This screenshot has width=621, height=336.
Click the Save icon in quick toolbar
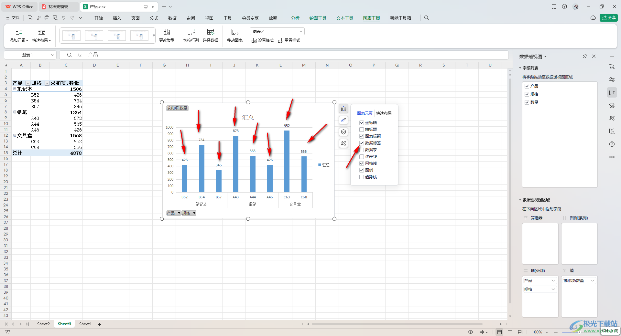tap(30, 18)
